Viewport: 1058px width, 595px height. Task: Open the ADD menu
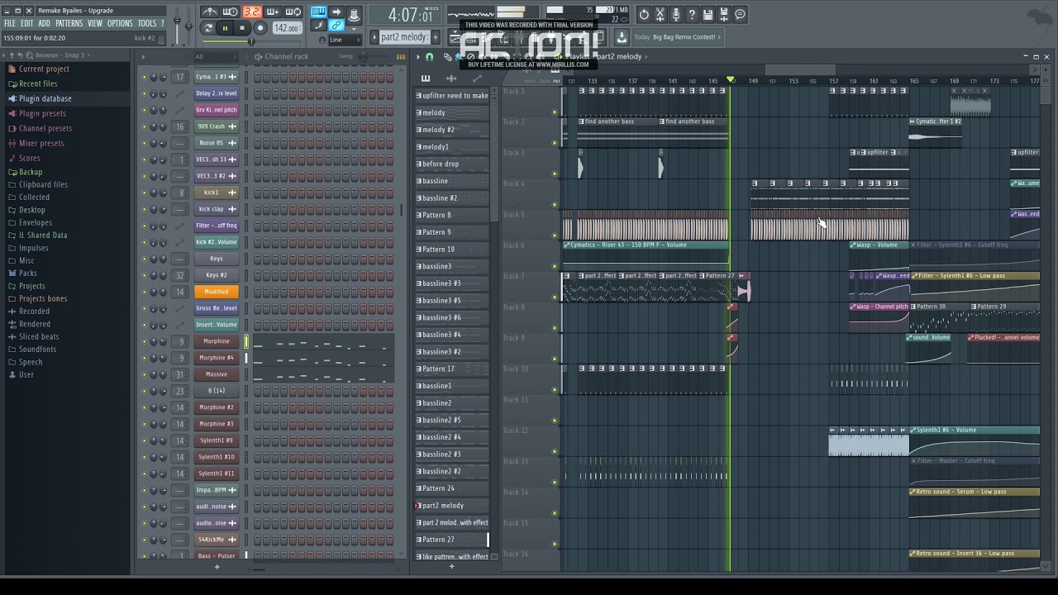tap(45, 23)
